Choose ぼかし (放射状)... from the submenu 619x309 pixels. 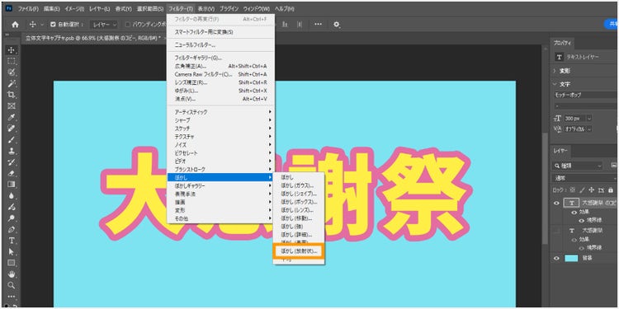[x=299, y=251]
